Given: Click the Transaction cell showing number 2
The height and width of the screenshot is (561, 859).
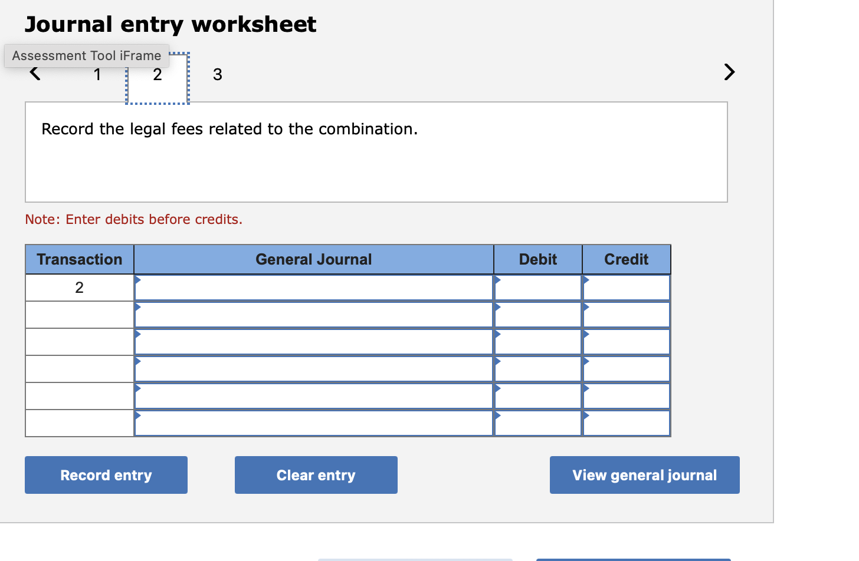Looking at the screenshot, I should (79, 287).
